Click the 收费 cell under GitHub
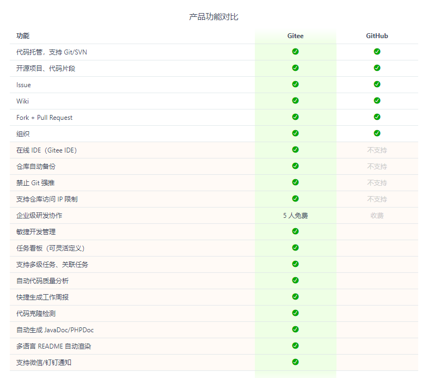428x378 pixels. (377, 216)
